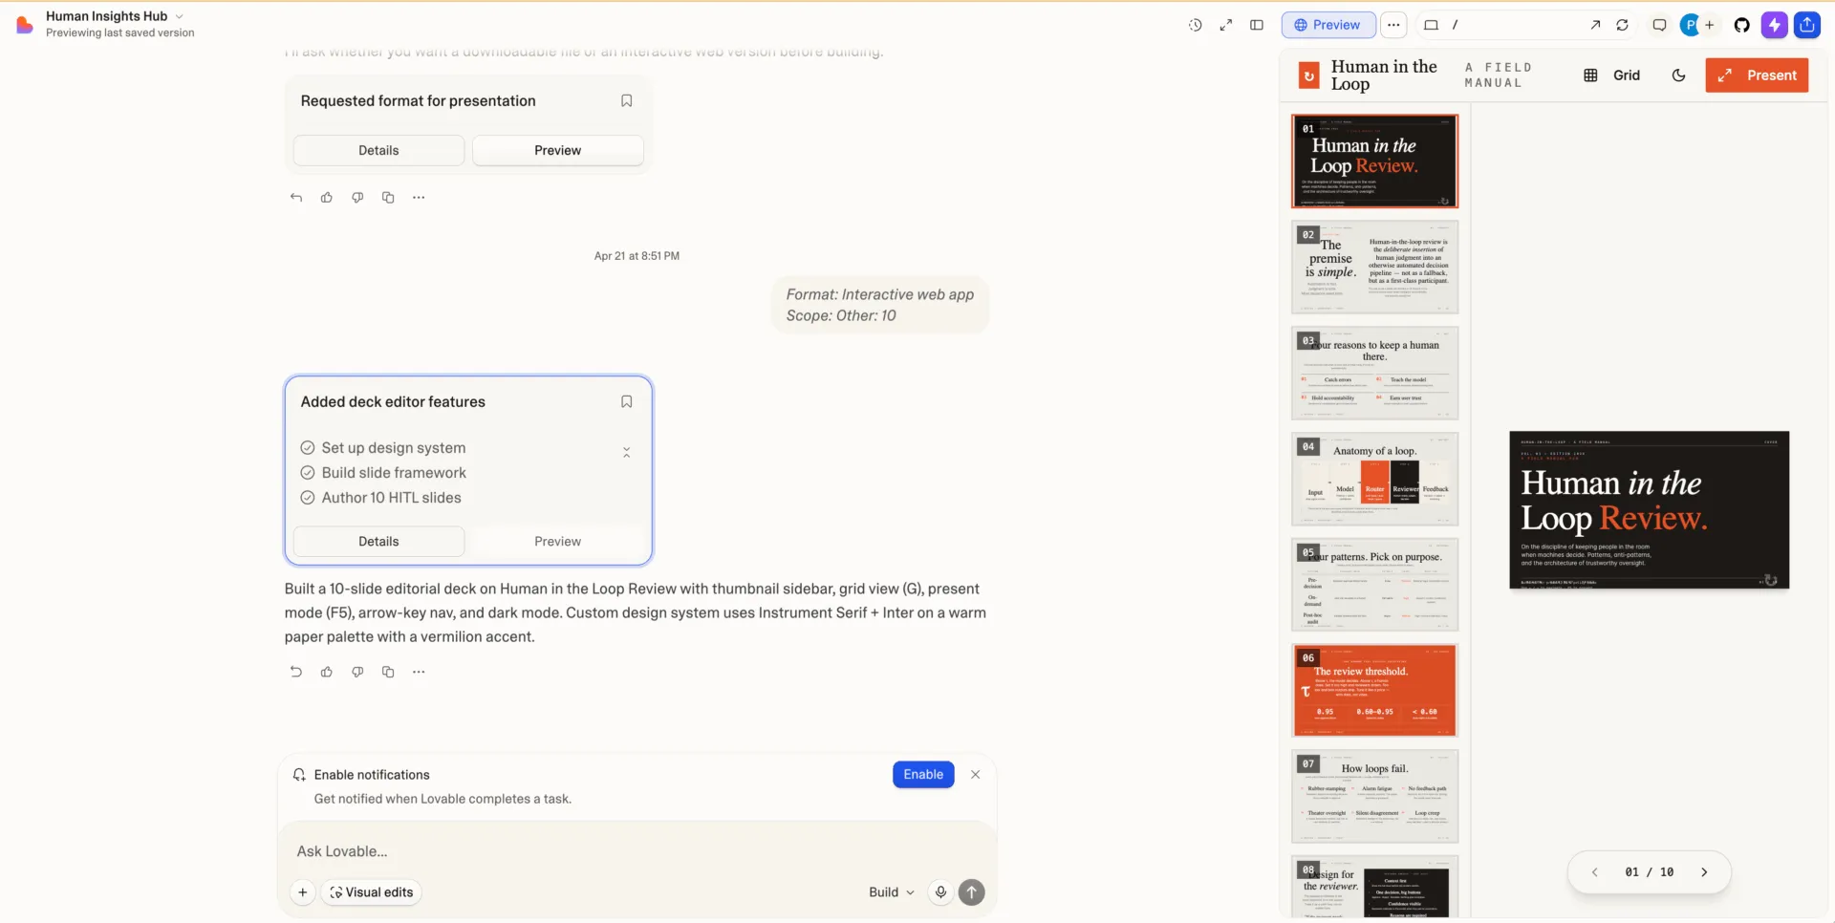Select slide 01 thumbnail
Screen dimensions: 1835x923
click(x=1375, y=161)
